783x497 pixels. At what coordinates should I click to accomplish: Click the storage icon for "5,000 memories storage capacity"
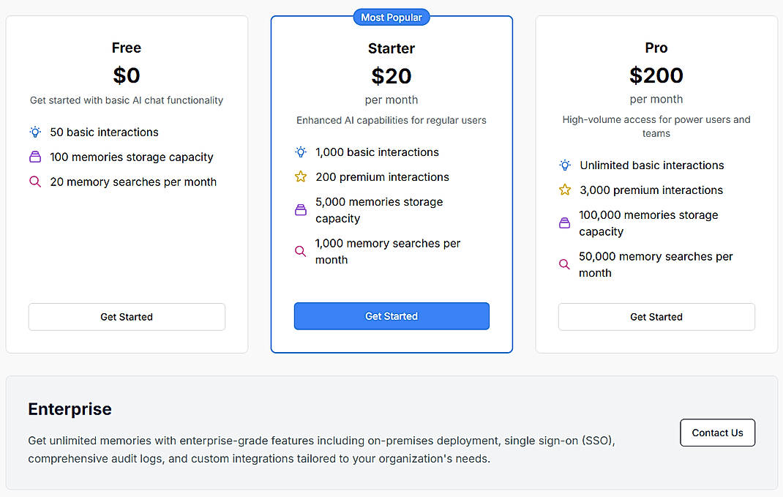coord(300,209)
